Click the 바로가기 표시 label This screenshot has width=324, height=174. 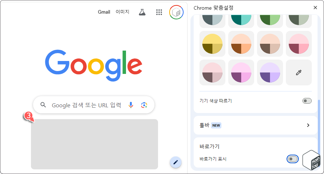[x=213, y=159]
